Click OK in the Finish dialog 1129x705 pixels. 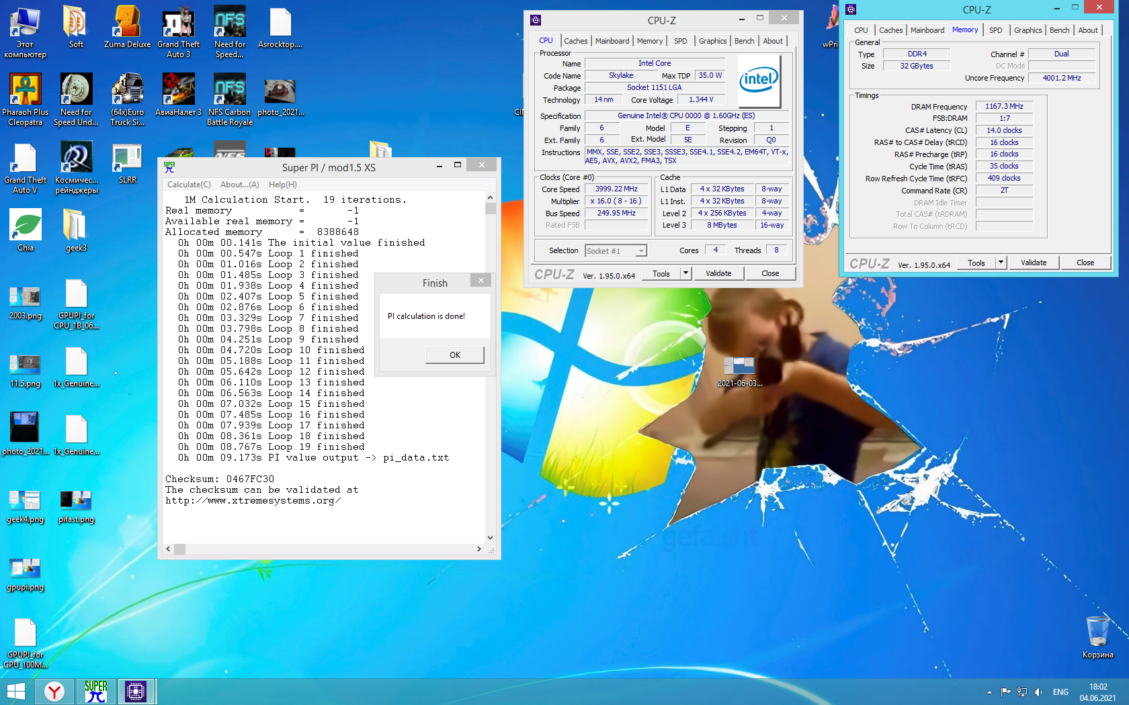455,355
